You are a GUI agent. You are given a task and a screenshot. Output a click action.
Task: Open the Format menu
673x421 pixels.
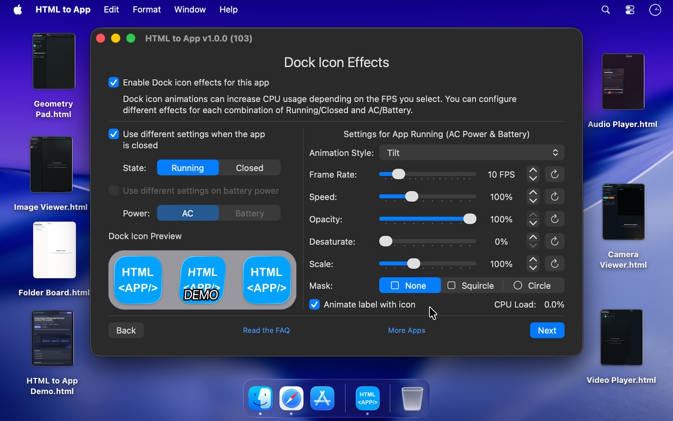coord(146,10)
